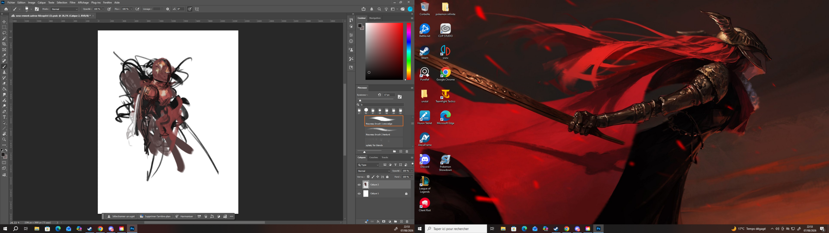Select Nouveau brush 2 texturé preset
Viewport: 829px width, 233px height.
pyautogui.click(x=384, y=132)
